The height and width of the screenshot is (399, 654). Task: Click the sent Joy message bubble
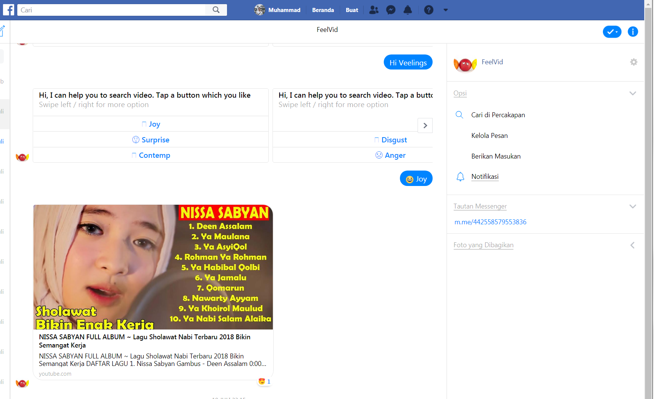coord(416,178)
